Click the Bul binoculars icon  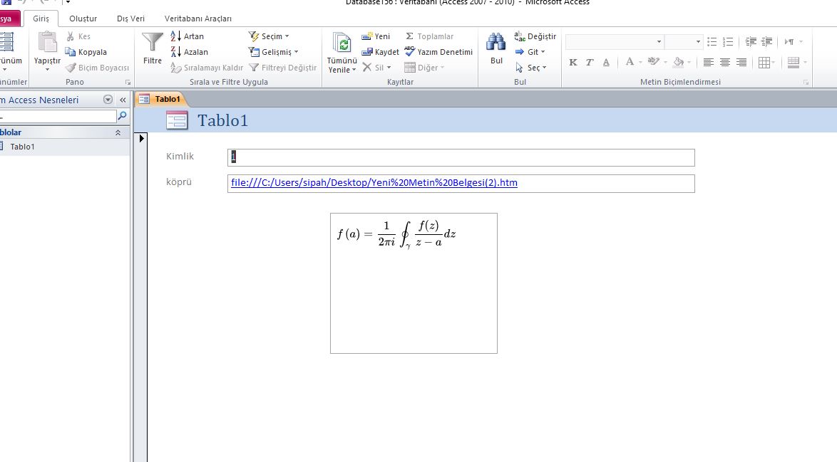click(x=496, y=44)
